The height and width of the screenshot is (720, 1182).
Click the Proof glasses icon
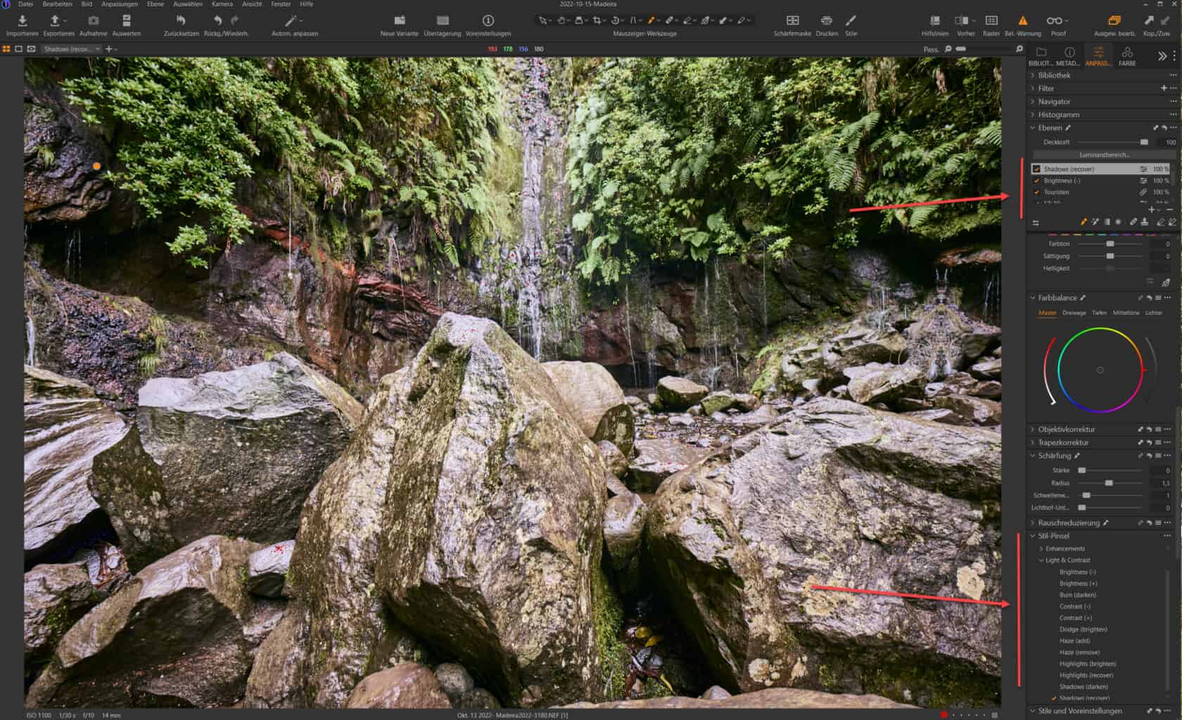point(1054,20)
